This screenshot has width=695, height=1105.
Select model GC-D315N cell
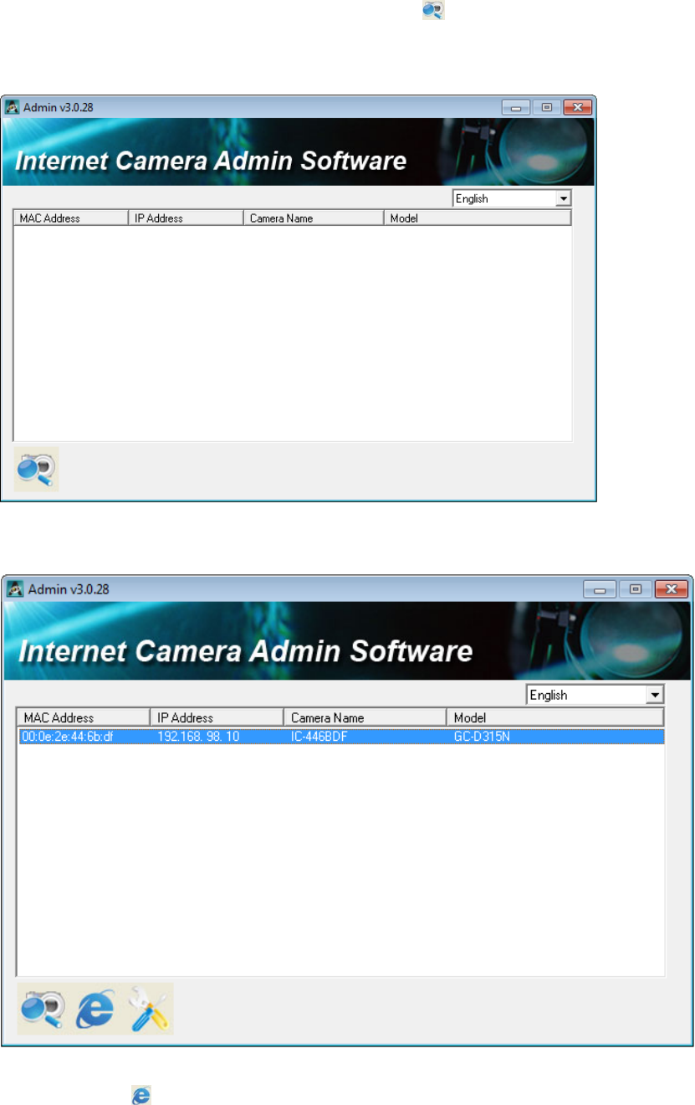pos(481,737)
